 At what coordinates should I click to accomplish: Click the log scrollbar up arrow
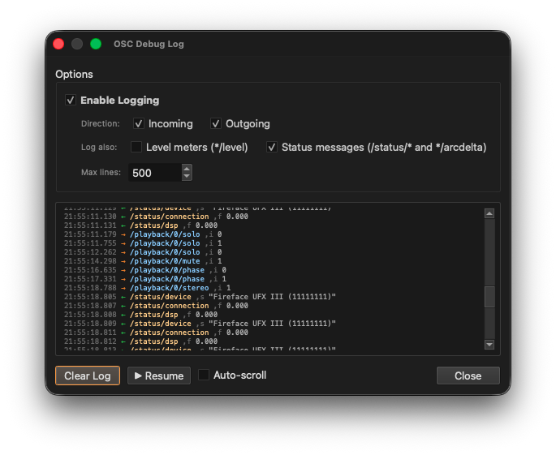click(489, 213)
